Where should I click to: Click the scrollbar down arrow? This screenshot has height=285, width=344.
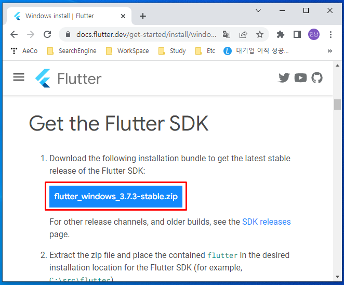(337, 277)
